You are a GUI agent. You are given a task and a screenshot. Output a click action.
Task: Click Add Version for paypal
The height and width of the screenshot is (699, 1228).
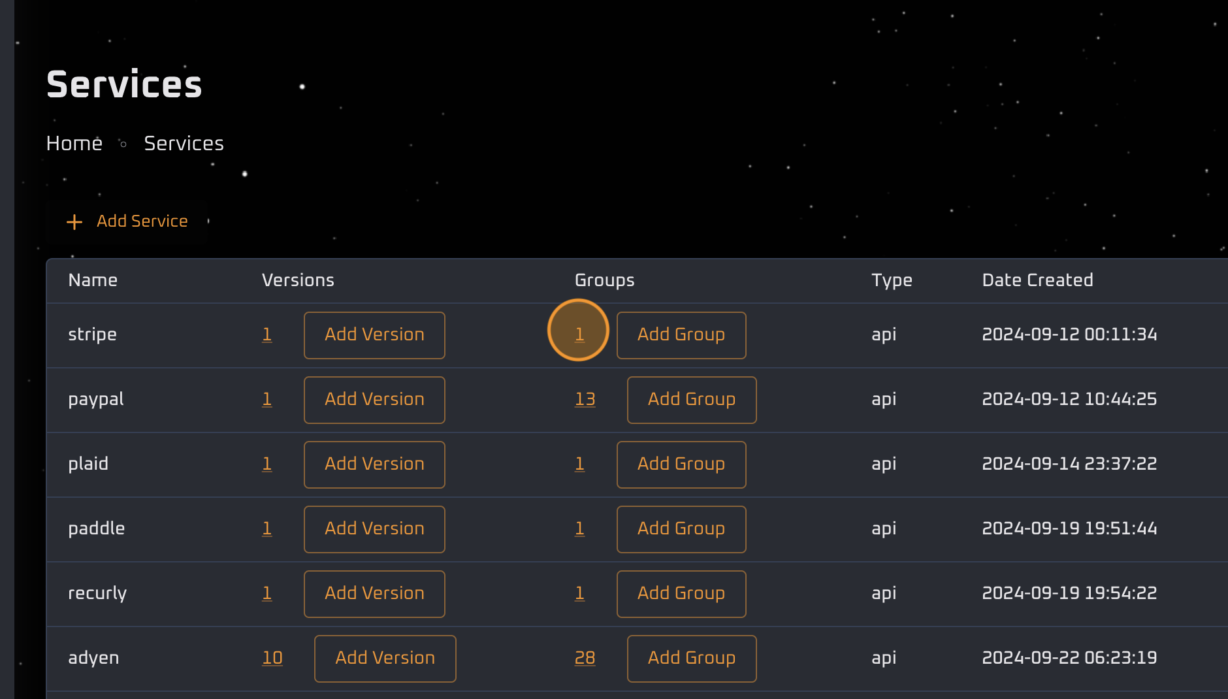pyautogui.click(x=374, y=400)
